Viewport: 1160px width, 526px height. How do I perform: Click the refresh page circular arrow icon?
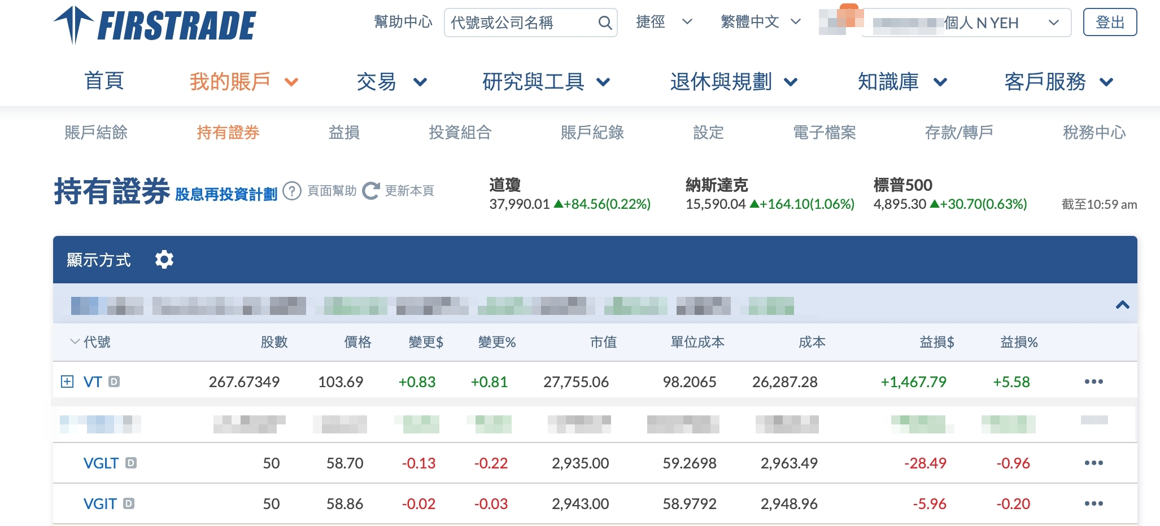click(x=371, y=191)
